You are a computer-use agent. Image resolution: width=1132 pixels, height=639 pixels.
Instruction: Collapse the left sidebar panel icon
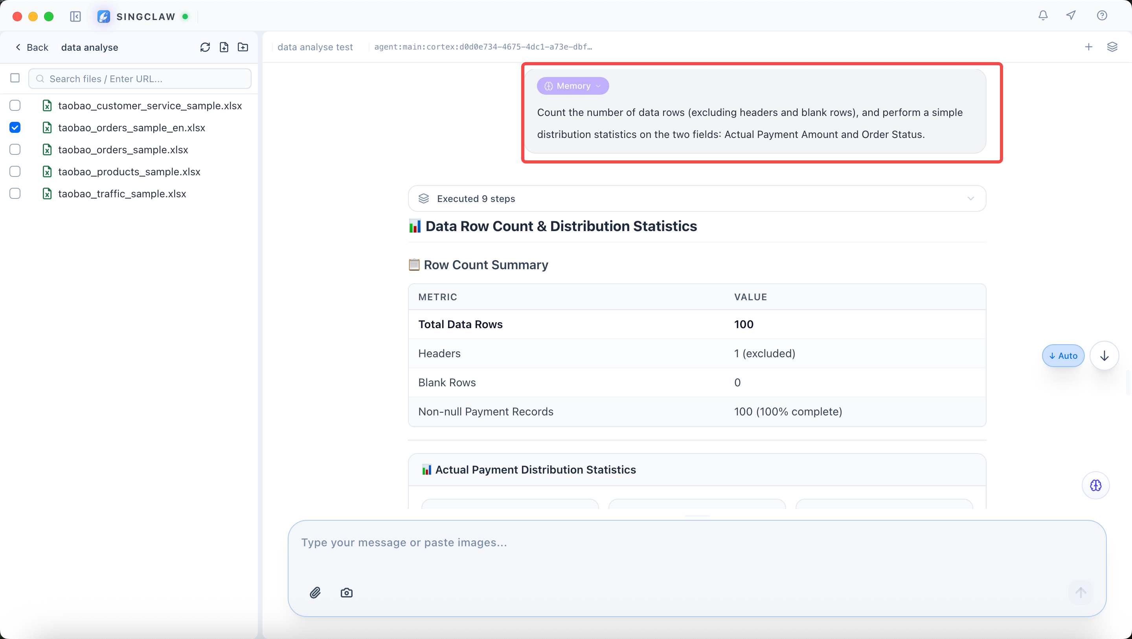[x=75, y=17]
